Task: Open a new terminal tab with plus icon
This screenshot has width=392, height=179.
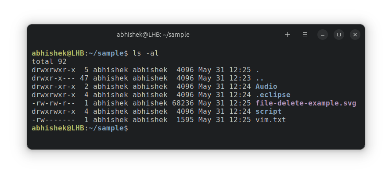Action: 288,35
